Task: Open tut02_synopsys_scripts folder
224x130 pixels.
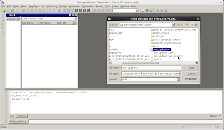Action: [x=165, y=39]
